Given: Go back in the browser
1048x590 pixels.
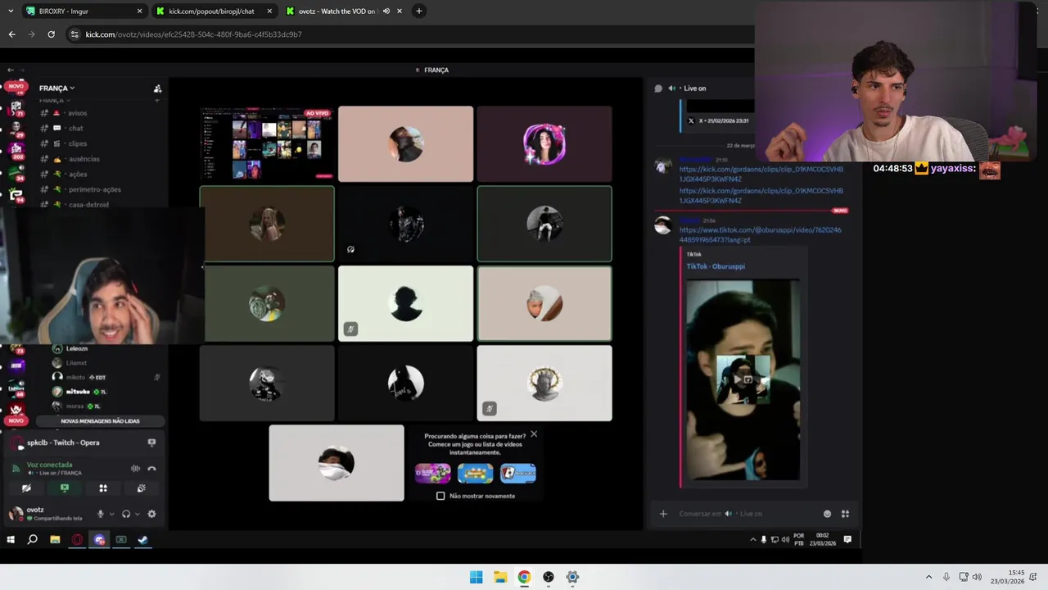Looking at the screenshot, I should (x=11, y=34).
